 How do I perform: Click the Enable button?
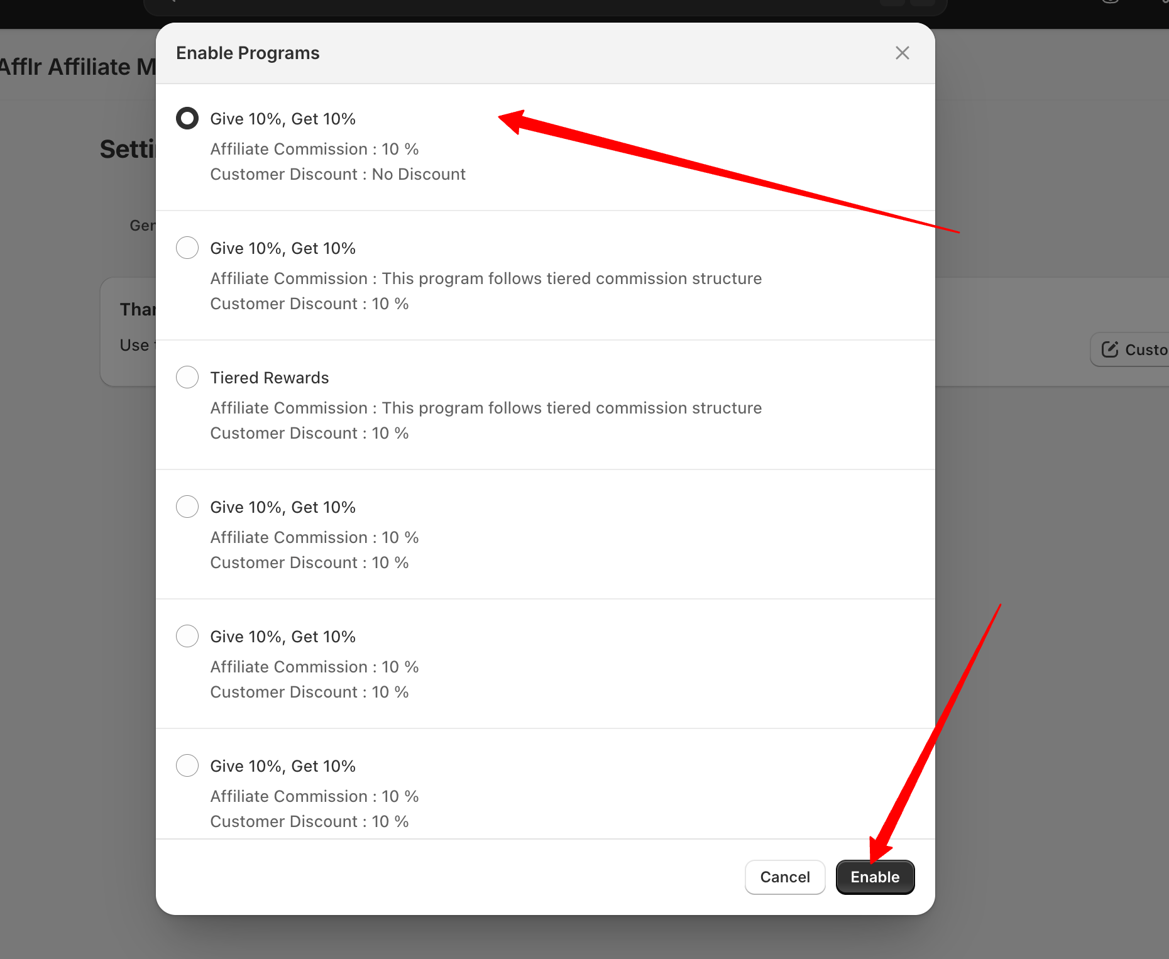point(874,877)
